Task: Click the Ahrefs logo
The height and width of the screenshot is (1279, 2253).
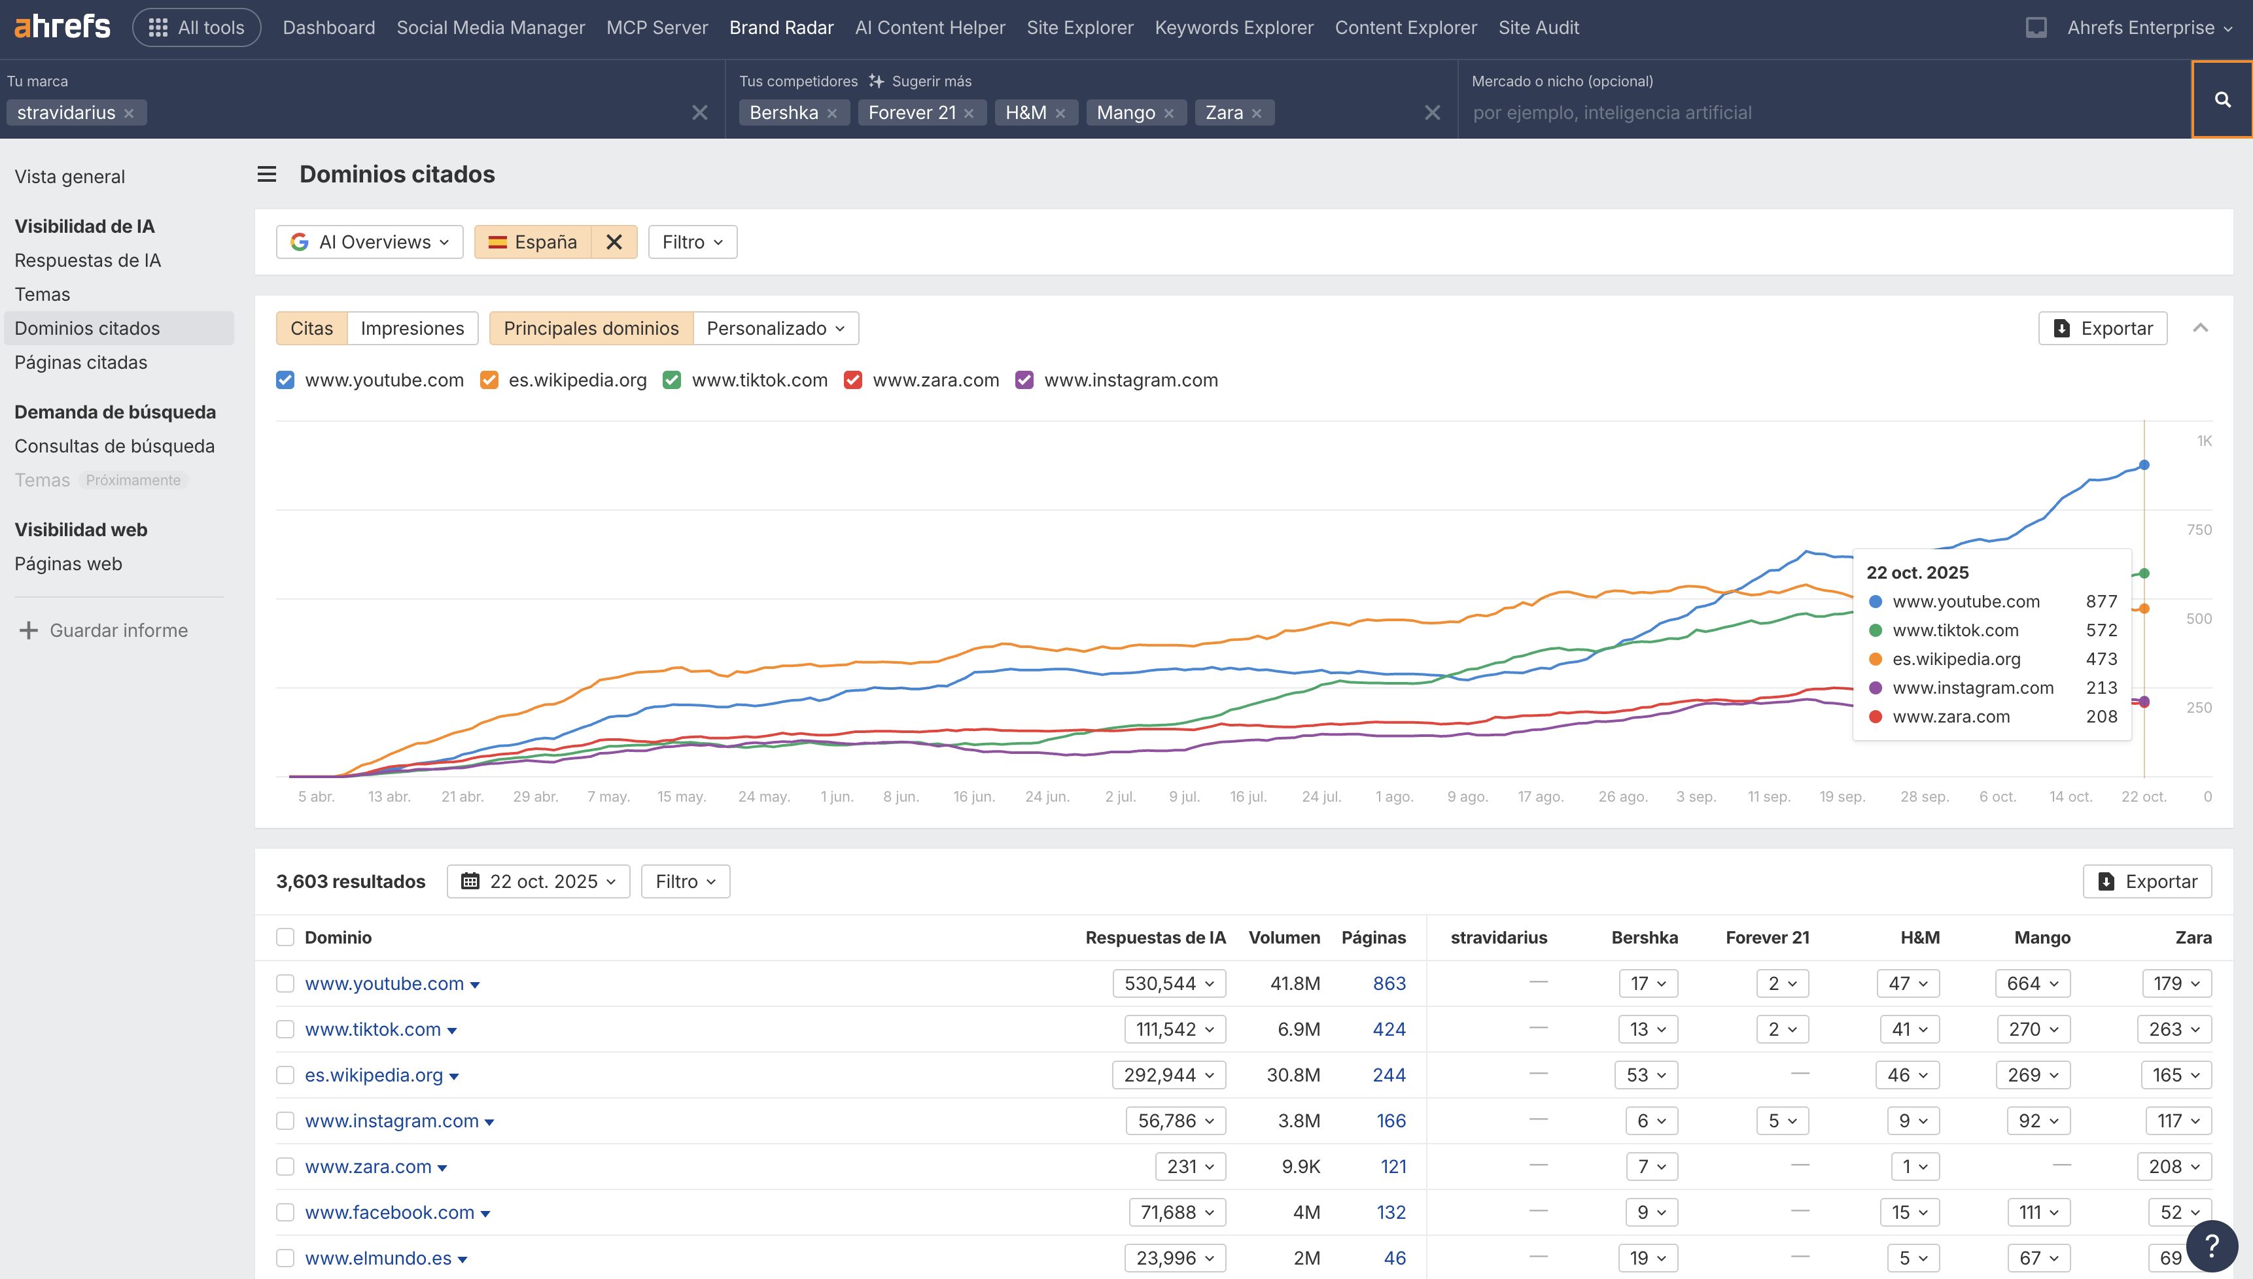Action: (62, 27)
